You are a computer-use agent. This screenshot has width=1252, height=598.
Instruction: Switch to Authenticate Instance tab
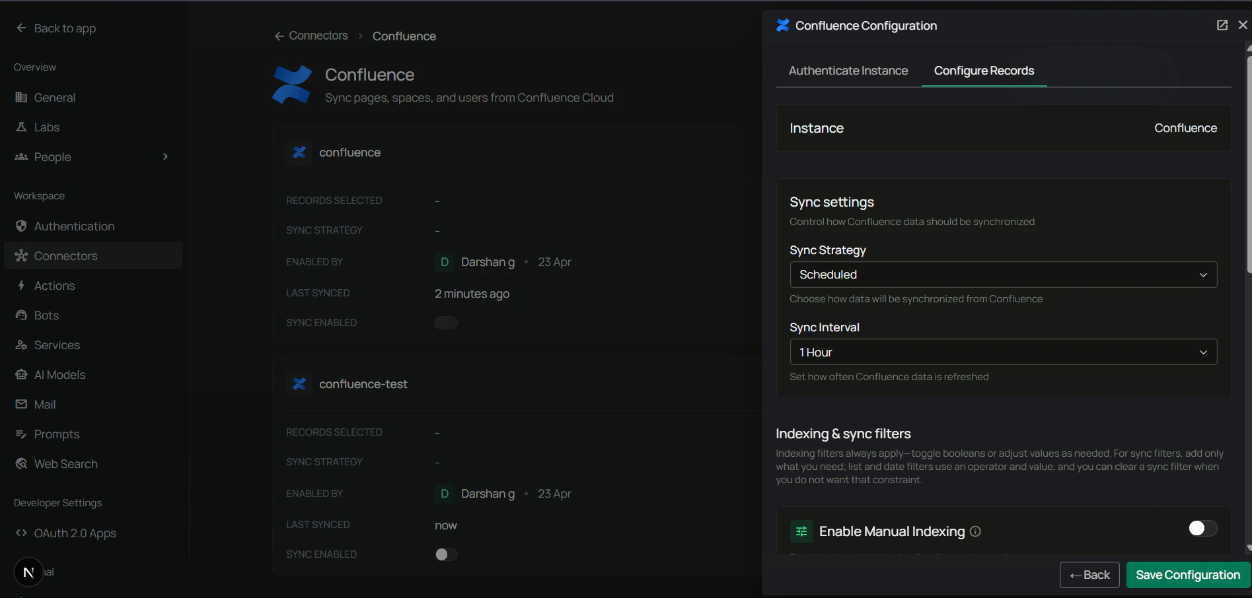(848, 71)
